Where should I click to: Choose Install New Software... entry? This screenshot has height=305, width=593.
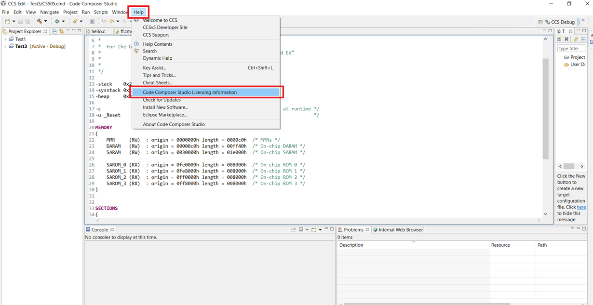click(206, 107)
